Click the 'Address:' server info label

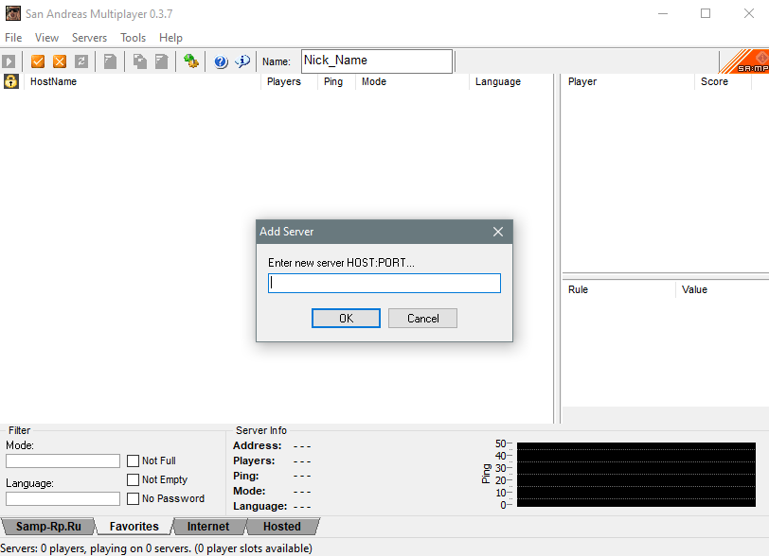click(257, 445)
